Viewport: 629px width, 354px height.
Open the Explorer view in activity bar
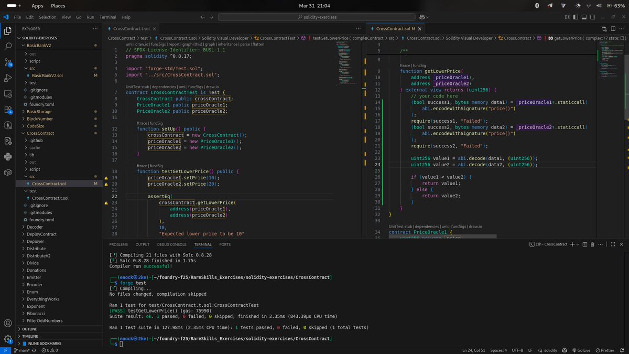coord(8,30)
